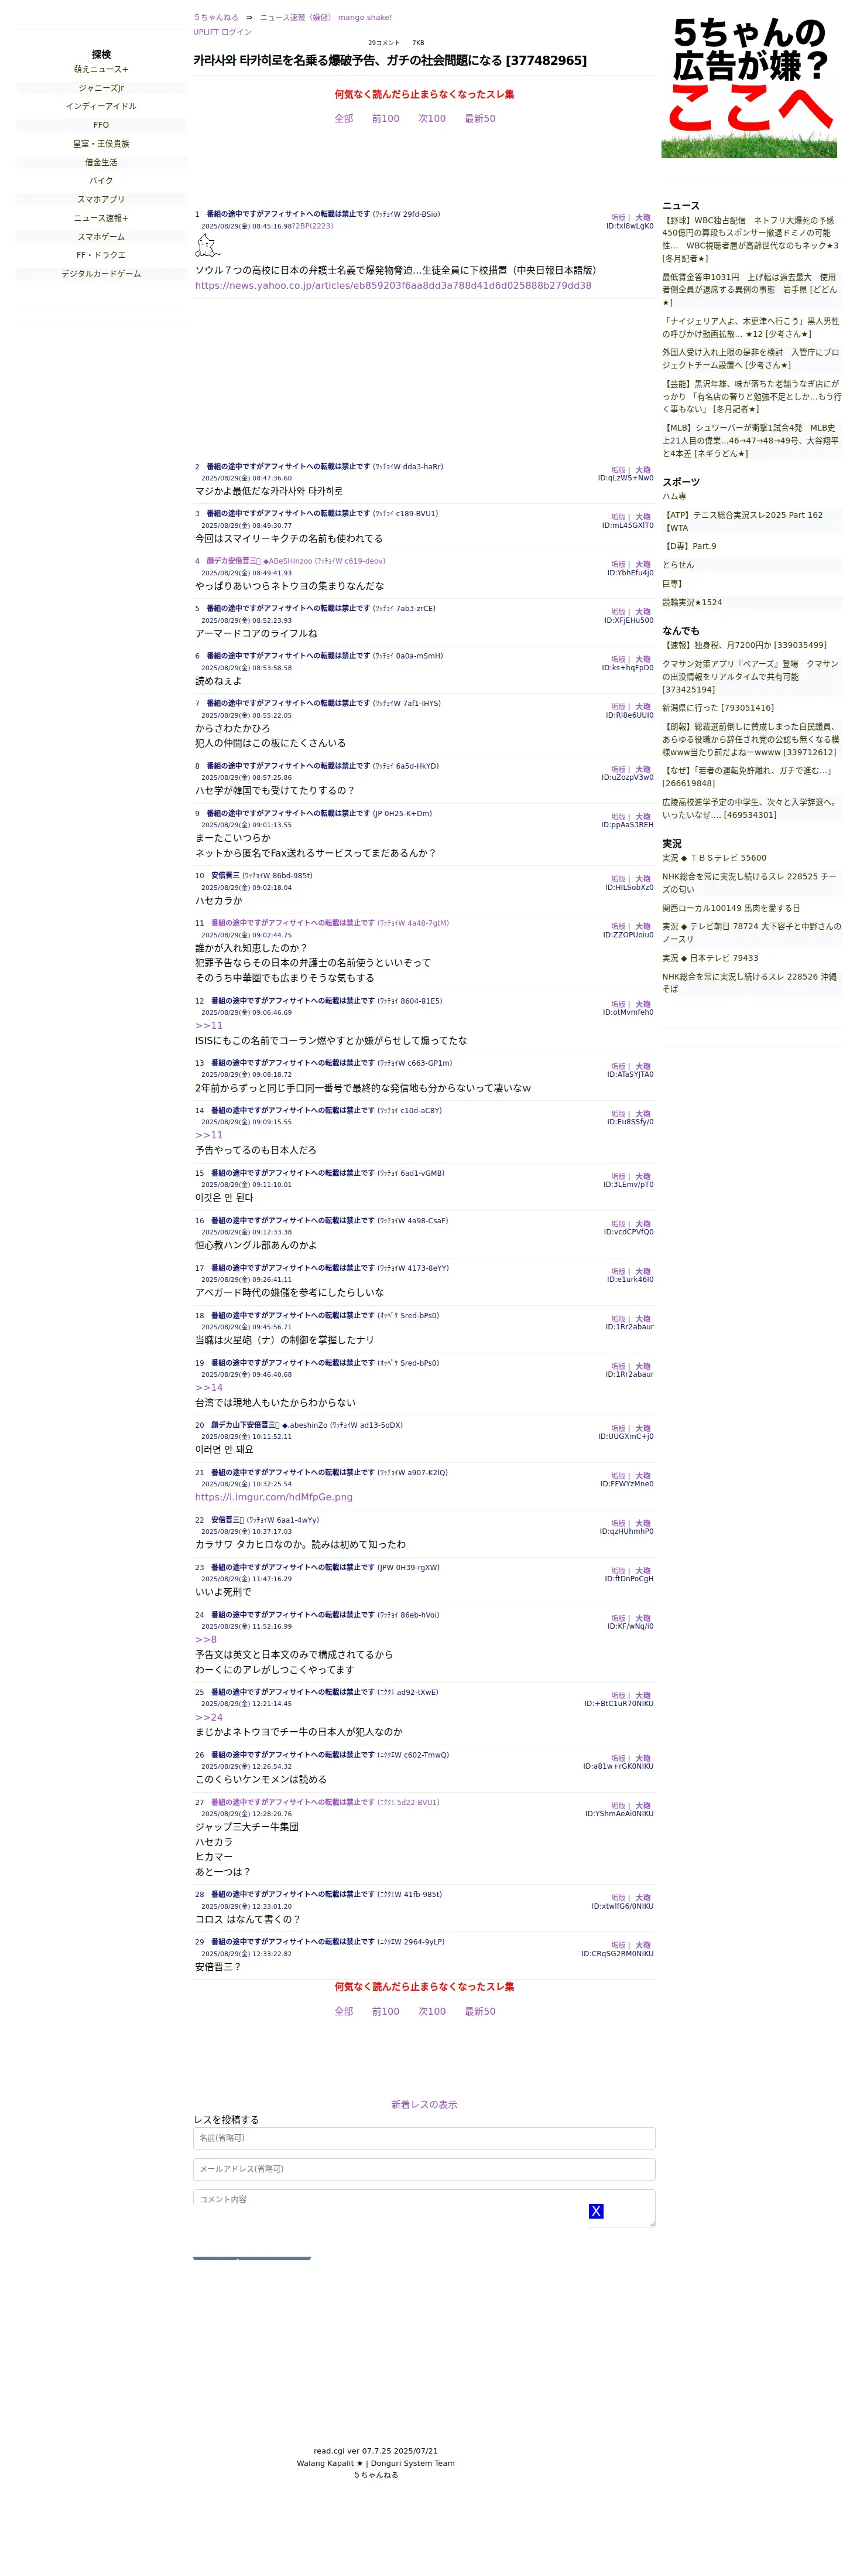Viewport: 843px width, 2576px height.
Task: Click bottom 全部 navigation link
Action: click(344, 2011)
